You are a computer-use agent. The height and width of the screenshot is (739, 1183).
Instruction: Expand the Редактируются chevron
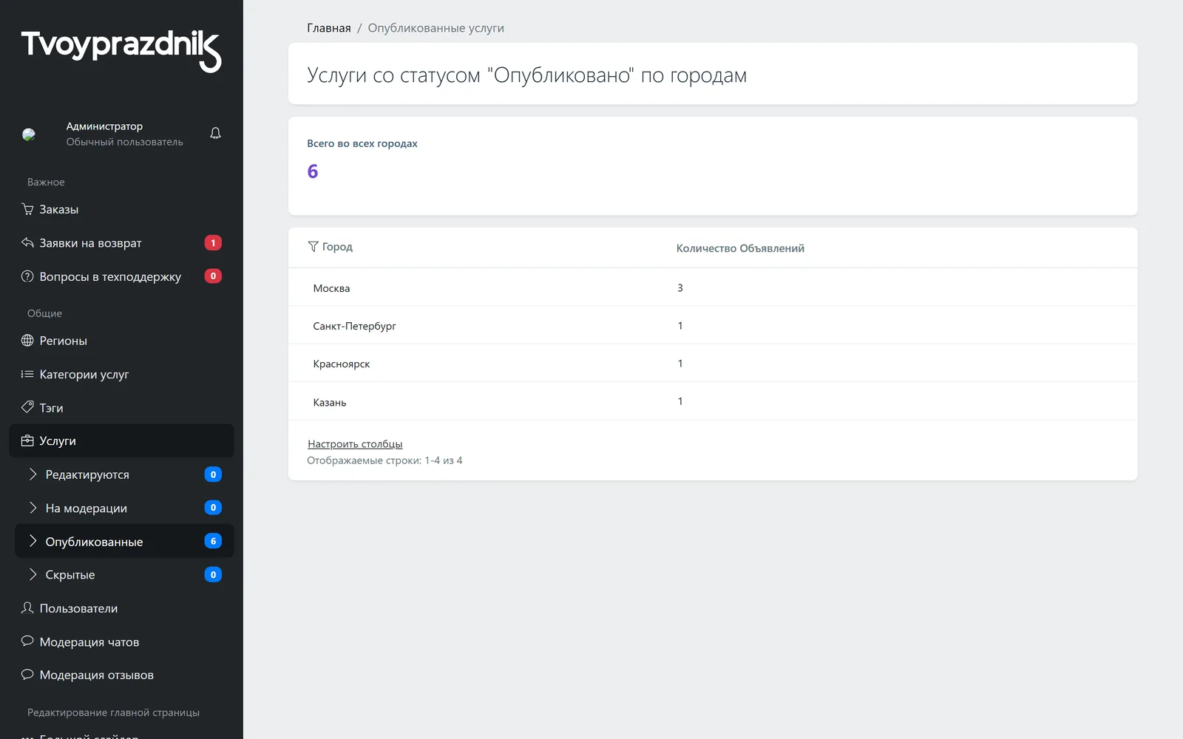pyautogui.click(x=33, y=474)
